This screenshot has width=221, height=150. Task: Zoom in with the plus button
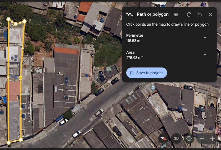point(212,139)
